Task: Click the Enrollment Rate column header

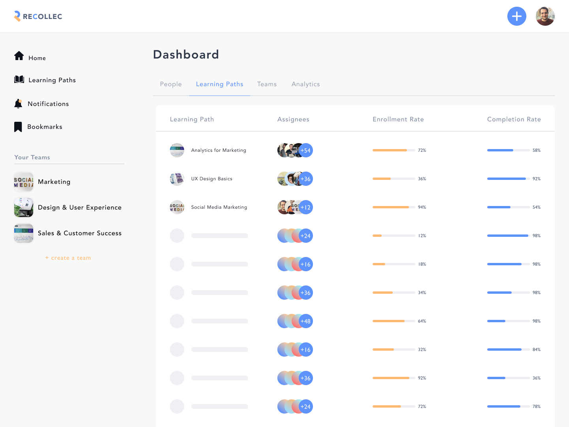Action: [398, 119]
